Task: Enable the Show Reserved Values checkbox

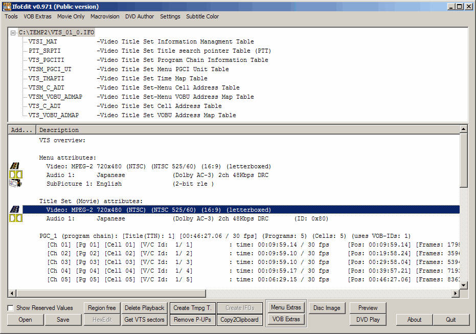Action: tap(11, 308)
